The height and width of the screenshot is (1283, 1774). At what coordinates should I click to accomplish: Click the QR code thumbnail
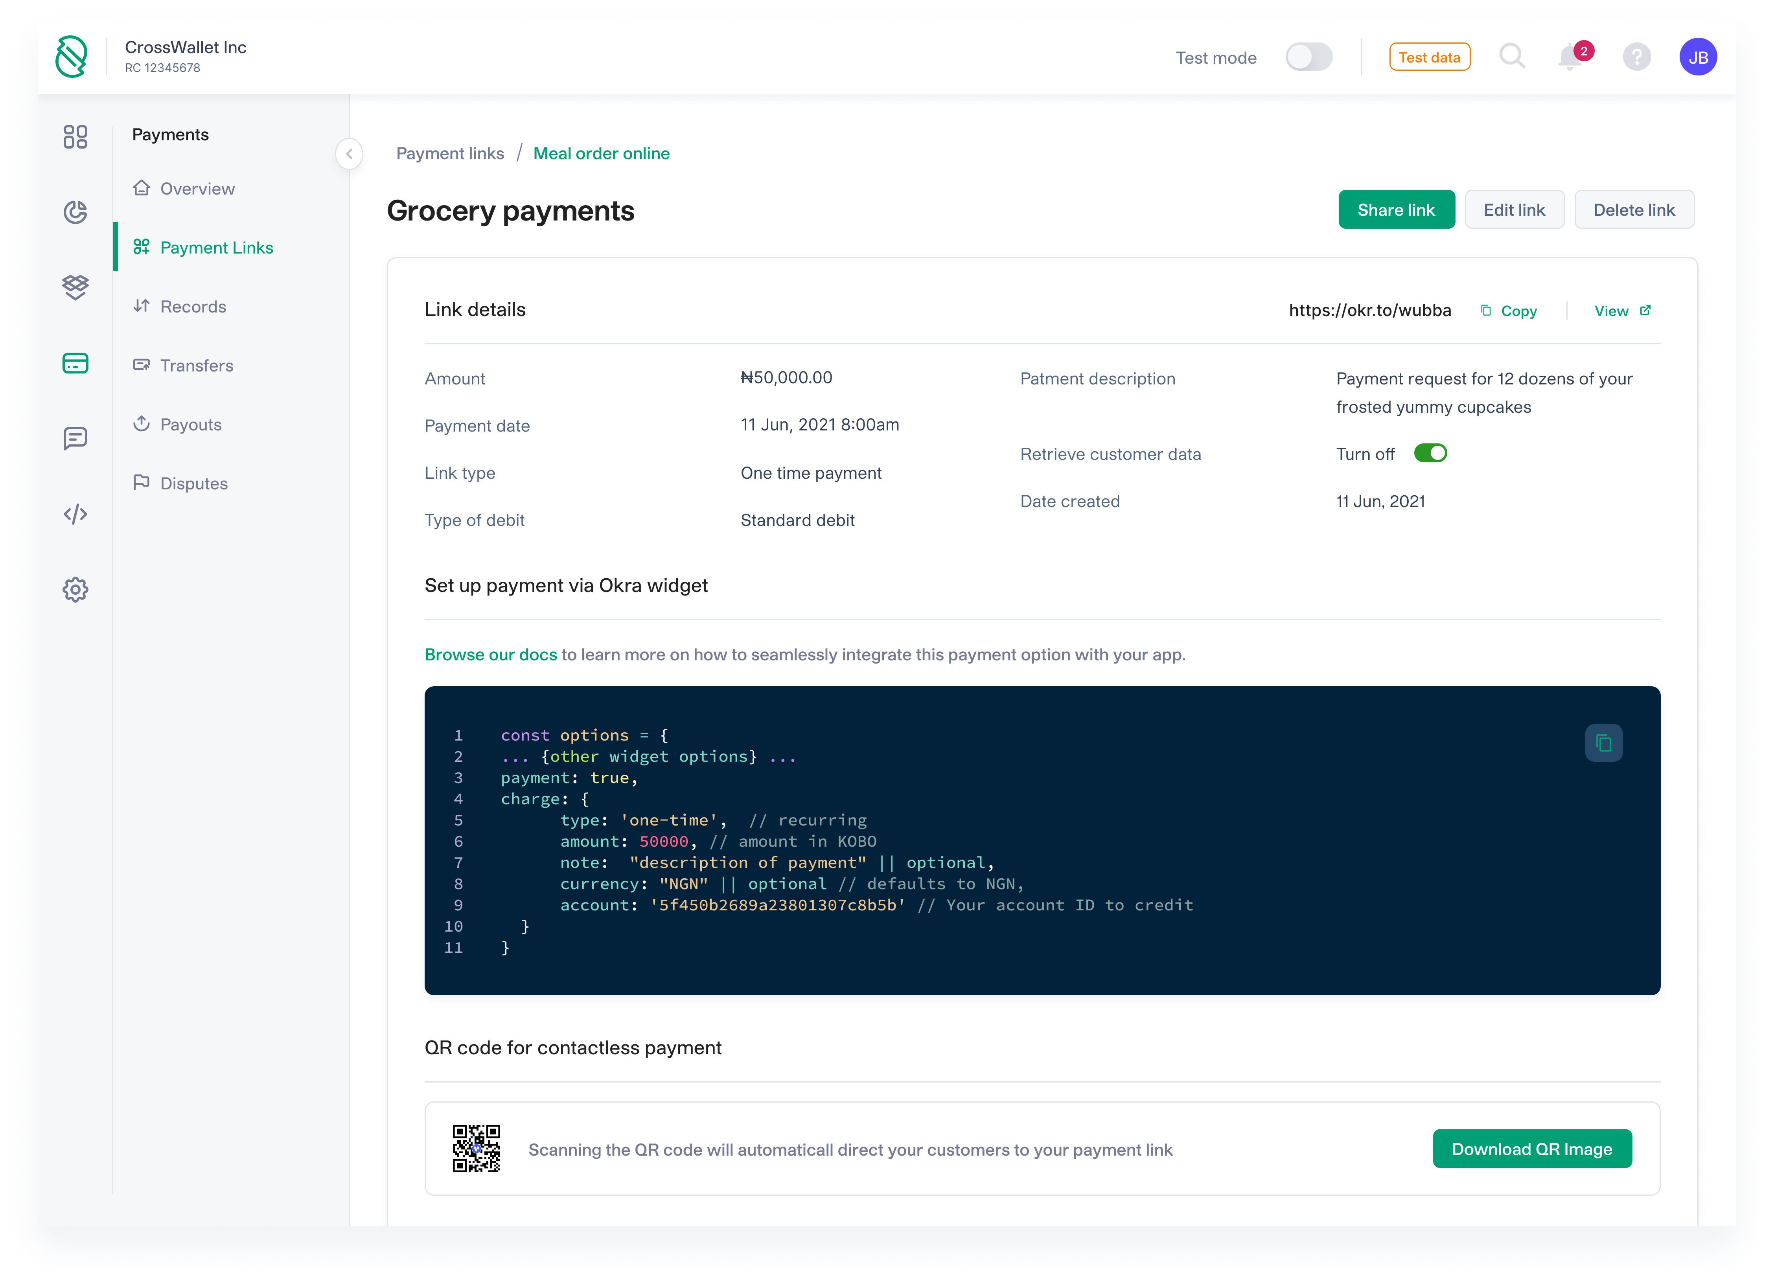pos(477,1149)
